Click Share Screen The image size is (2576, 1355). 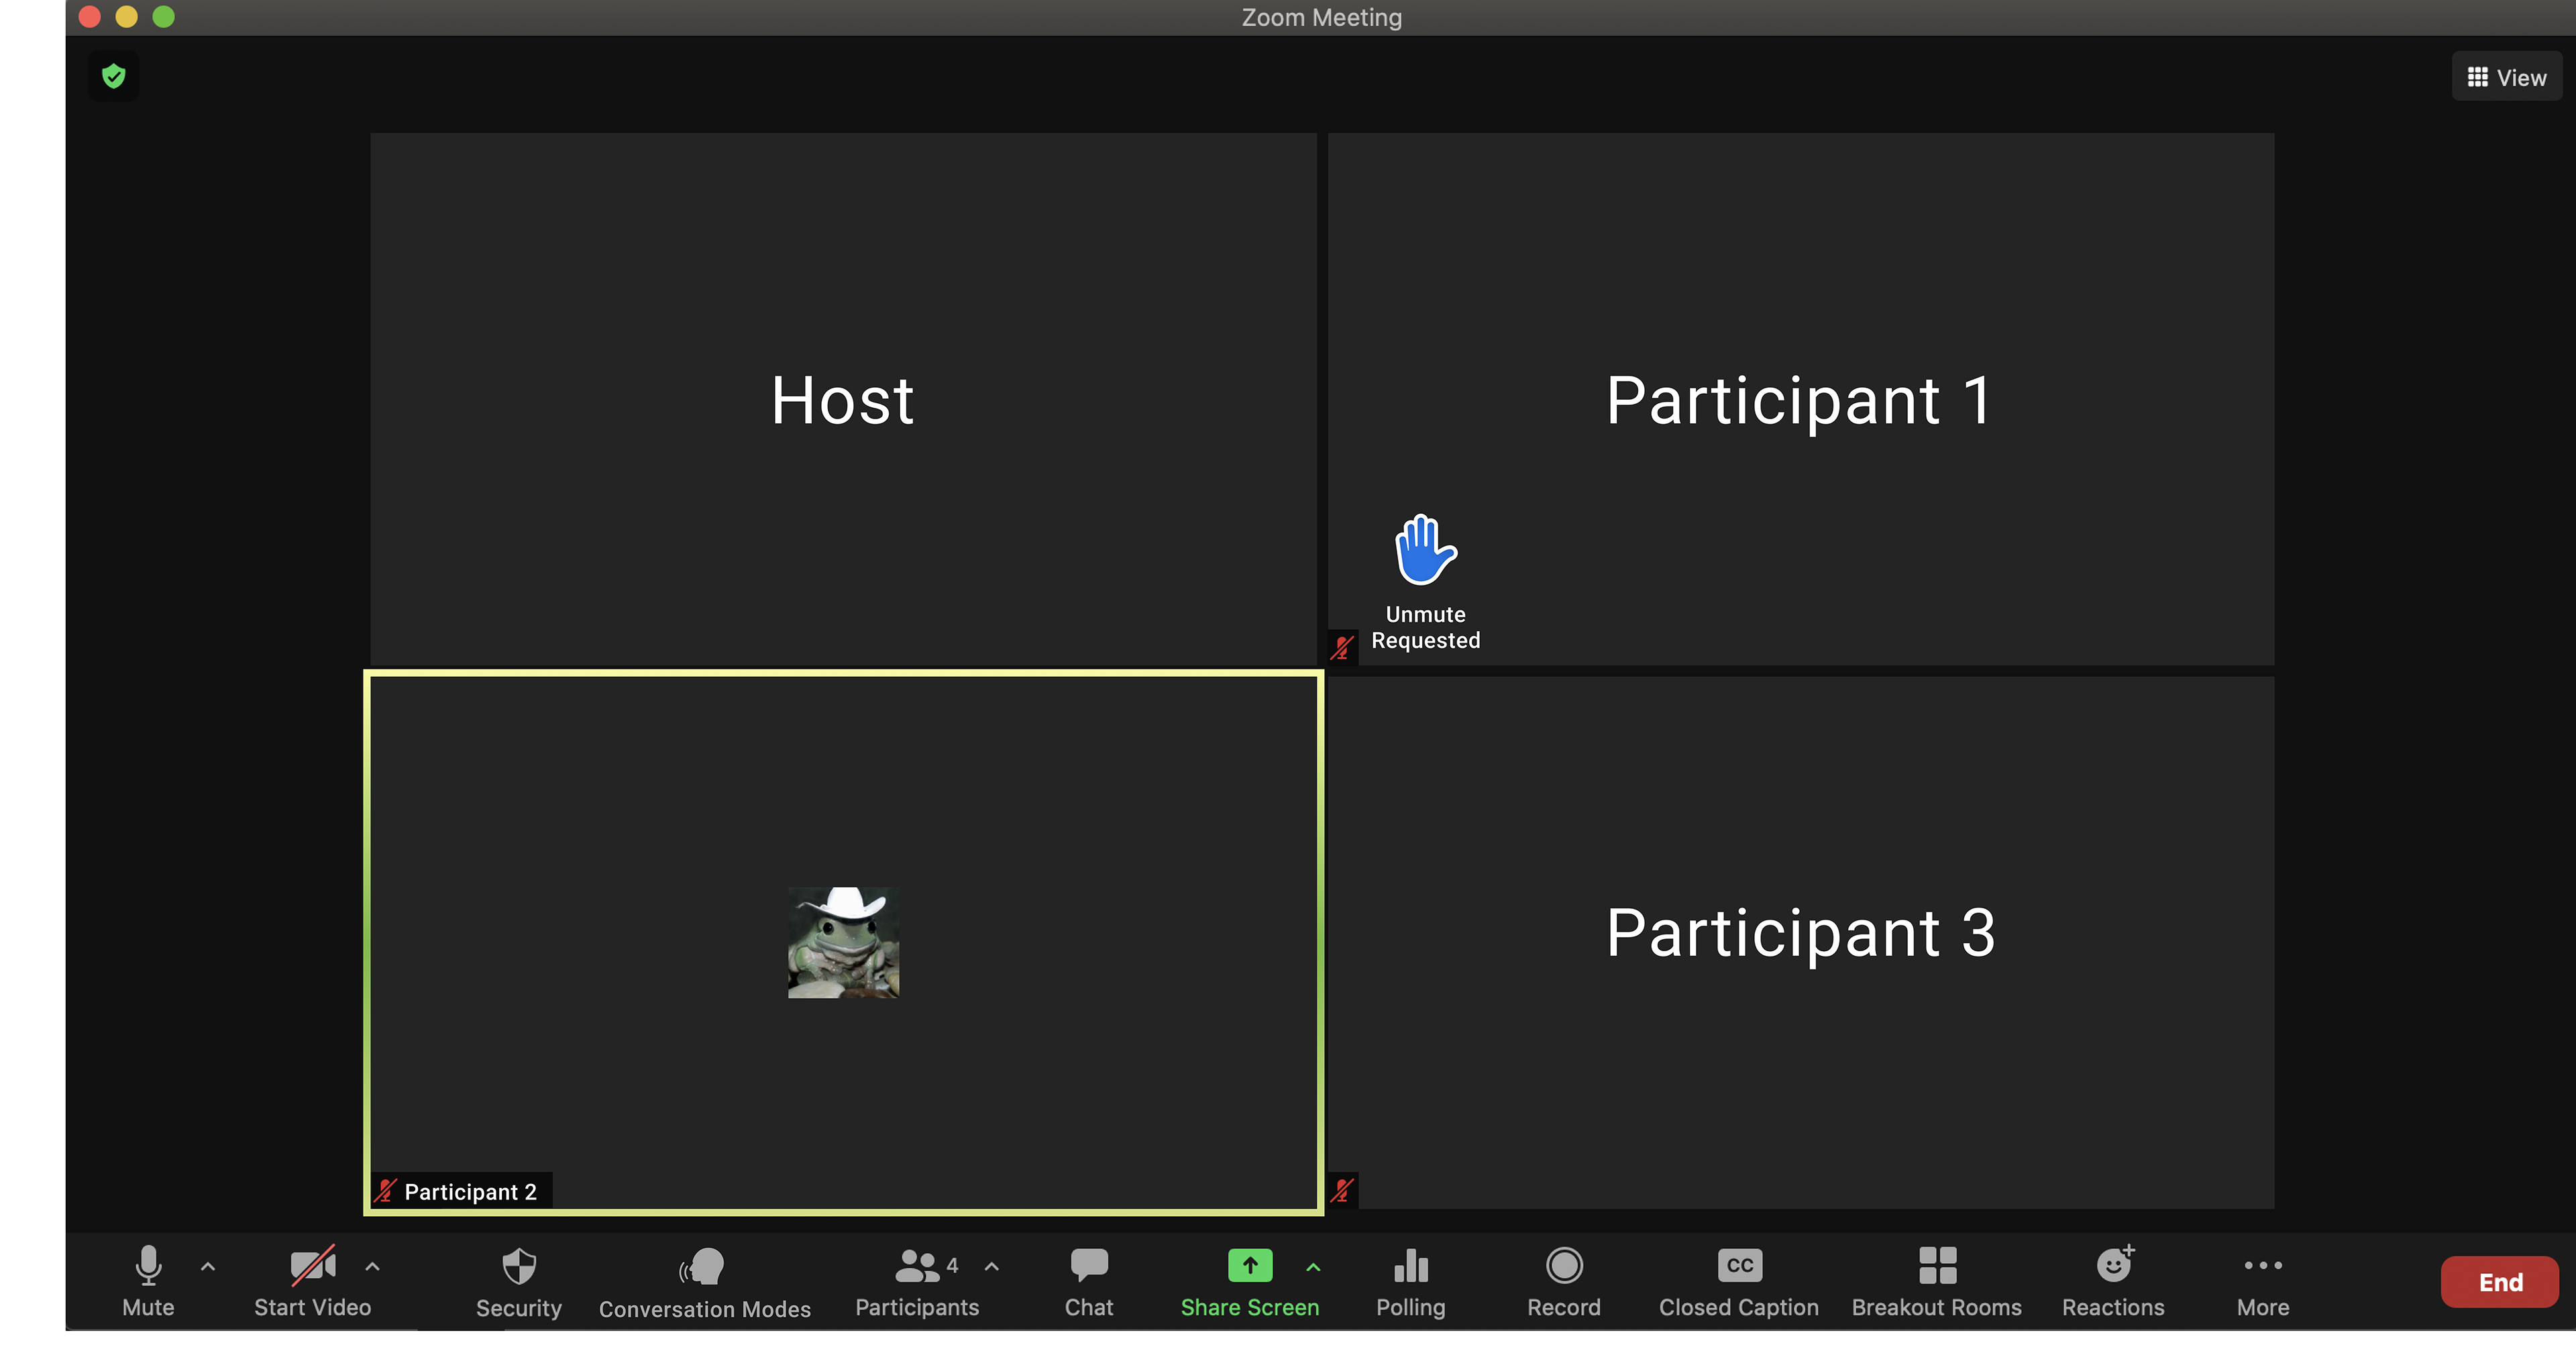1250,1282
